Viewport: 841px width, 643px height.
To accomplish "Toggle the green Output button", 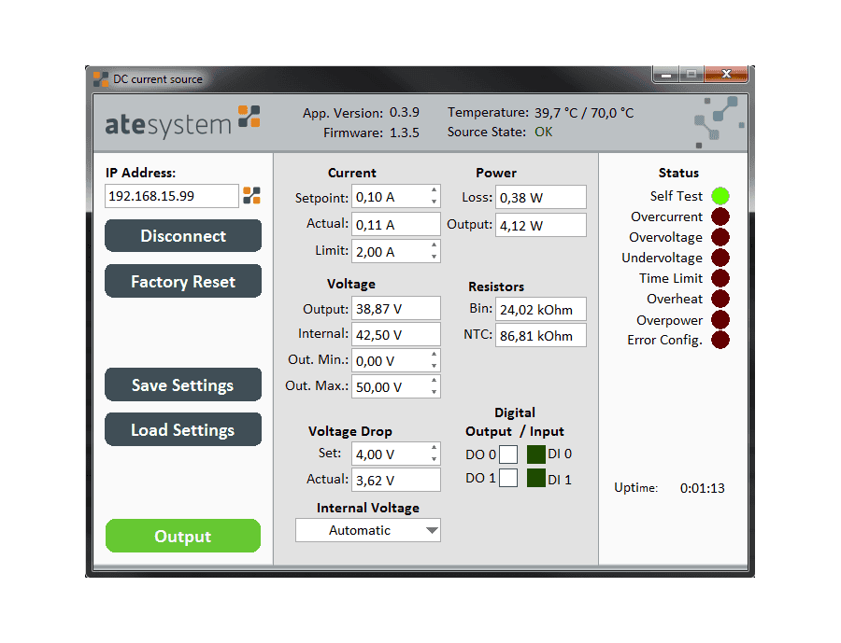I will coord(183,536).
